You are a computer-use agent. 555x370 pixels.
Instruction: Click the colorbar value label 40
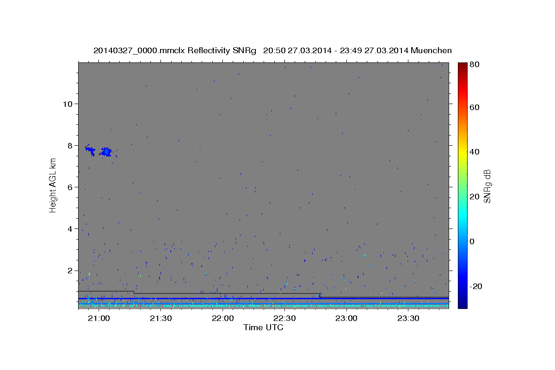coord(474,152)
